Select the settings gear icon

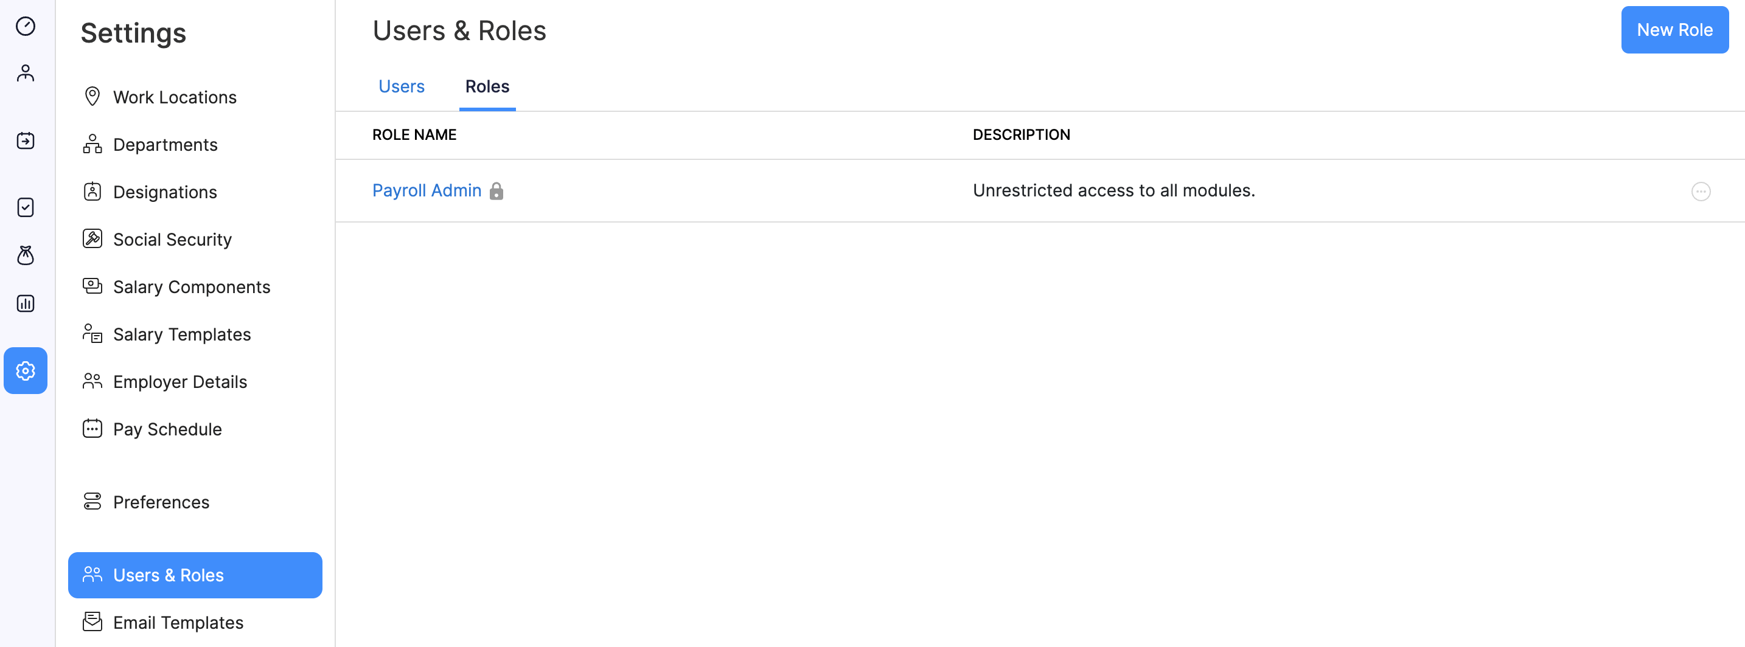25,371
